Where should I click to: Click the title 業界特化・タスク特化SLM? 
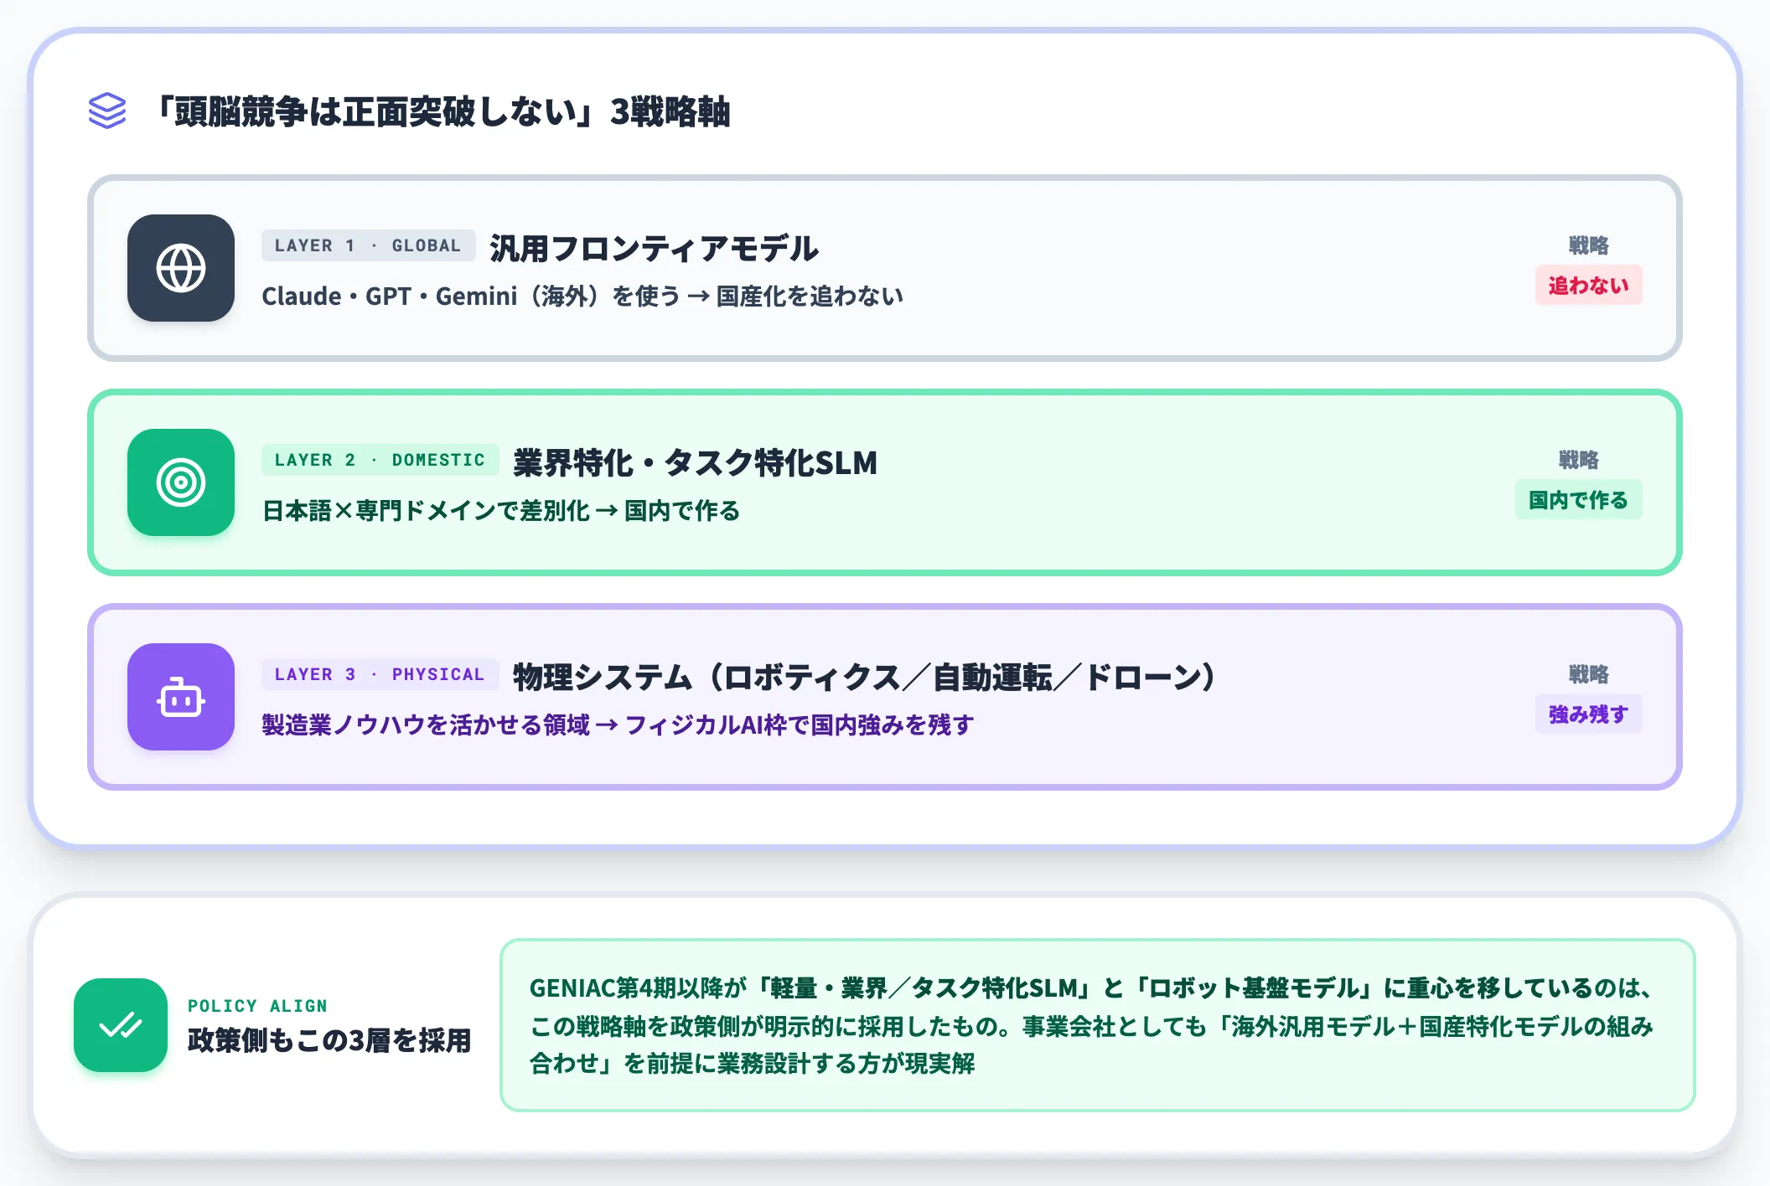[x=695, y=462]
